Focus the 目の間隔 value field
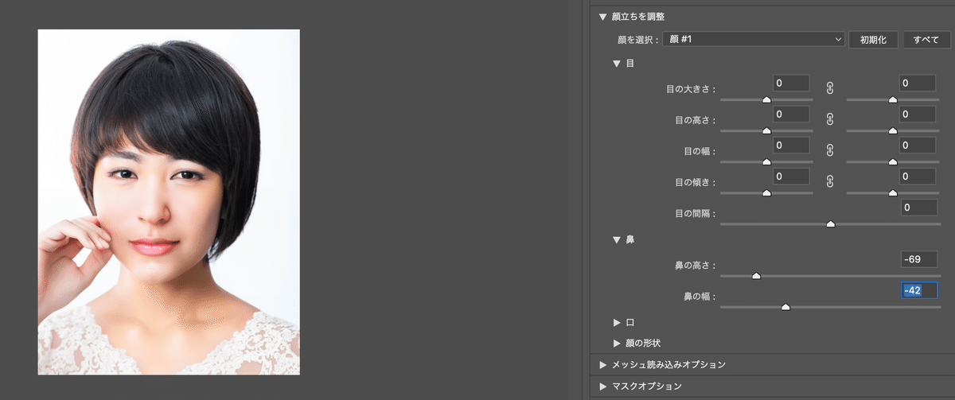This screenshot has width=955, height=400. tap(918, 208)
